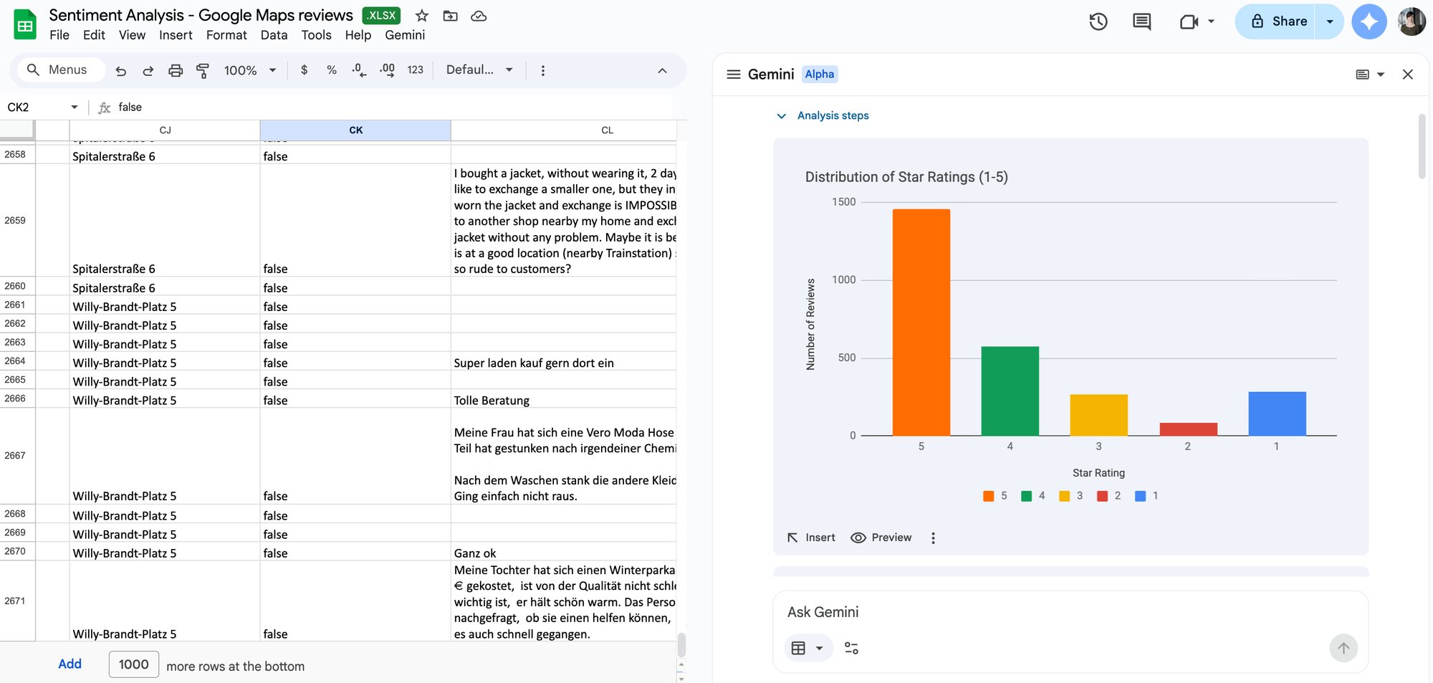Click the insert table icon in Ask Gemini
Viewport: 1433px width, 683px height.
(x=800, y=647)
